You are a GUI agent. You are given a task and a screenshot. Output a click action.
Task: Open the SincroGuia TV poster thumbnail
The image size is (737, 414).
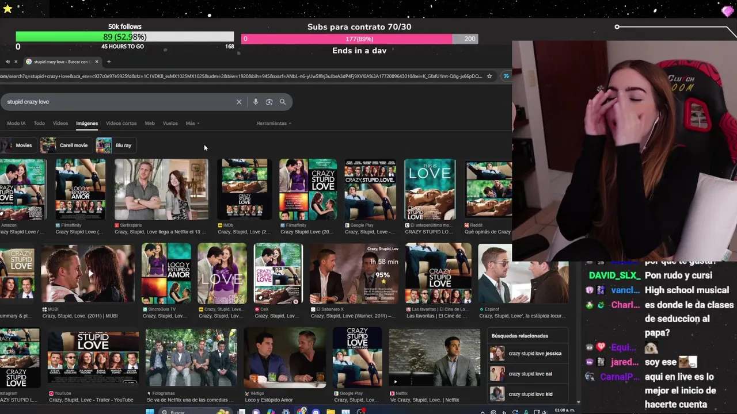tap(167, 274)
